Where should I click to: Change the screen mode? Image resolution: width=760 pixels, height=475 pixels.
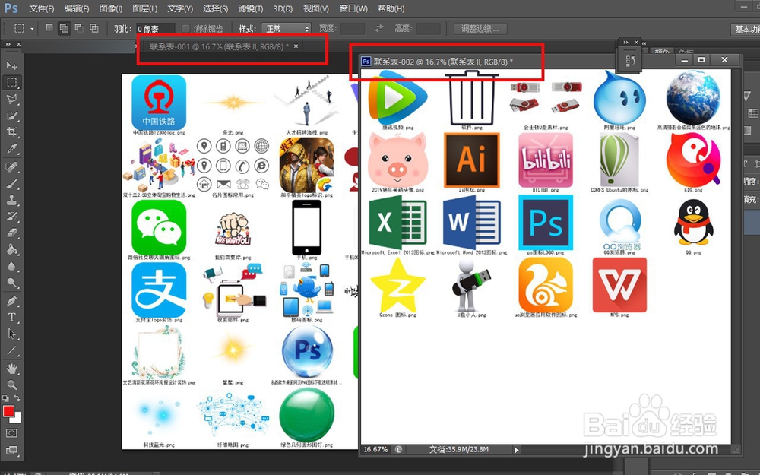[11, 450]
